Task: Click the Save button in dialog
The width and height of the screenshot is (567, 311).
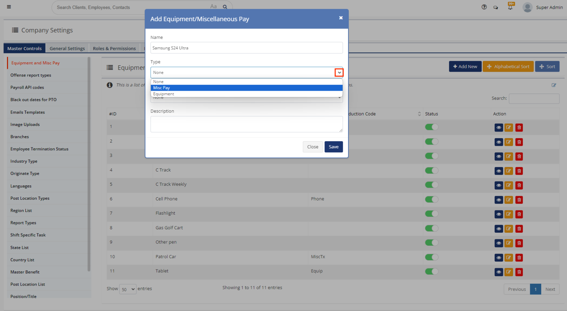Action: (x=333, y=147)
